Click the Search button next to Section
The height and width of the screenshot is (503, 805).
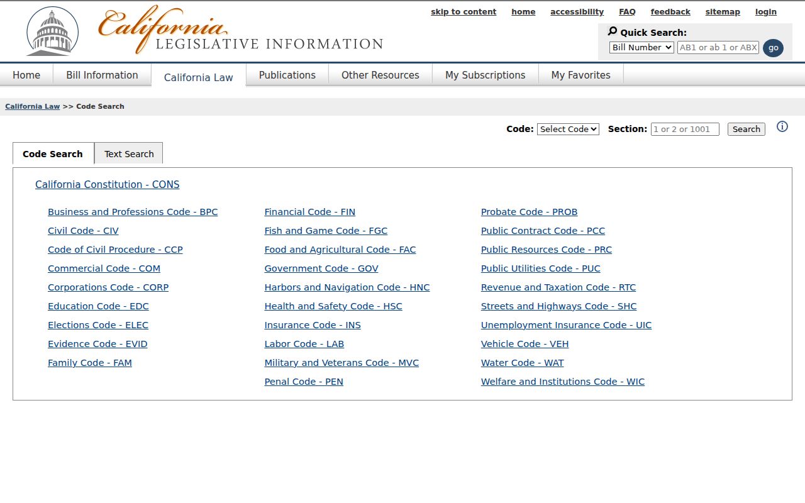(747, 129)
